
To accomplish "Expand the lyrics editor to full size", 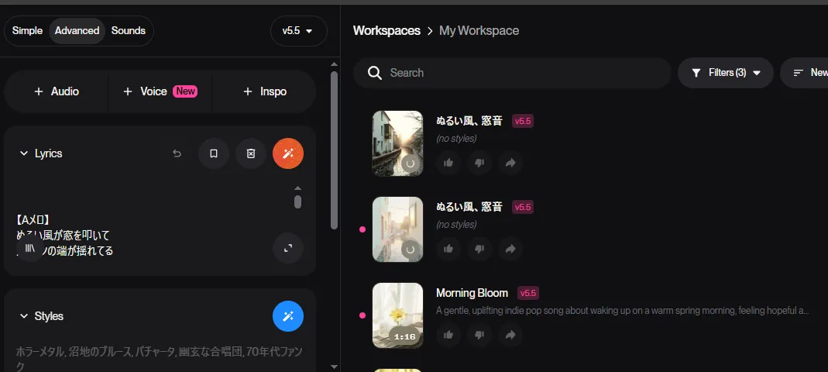I will (288, 248).
